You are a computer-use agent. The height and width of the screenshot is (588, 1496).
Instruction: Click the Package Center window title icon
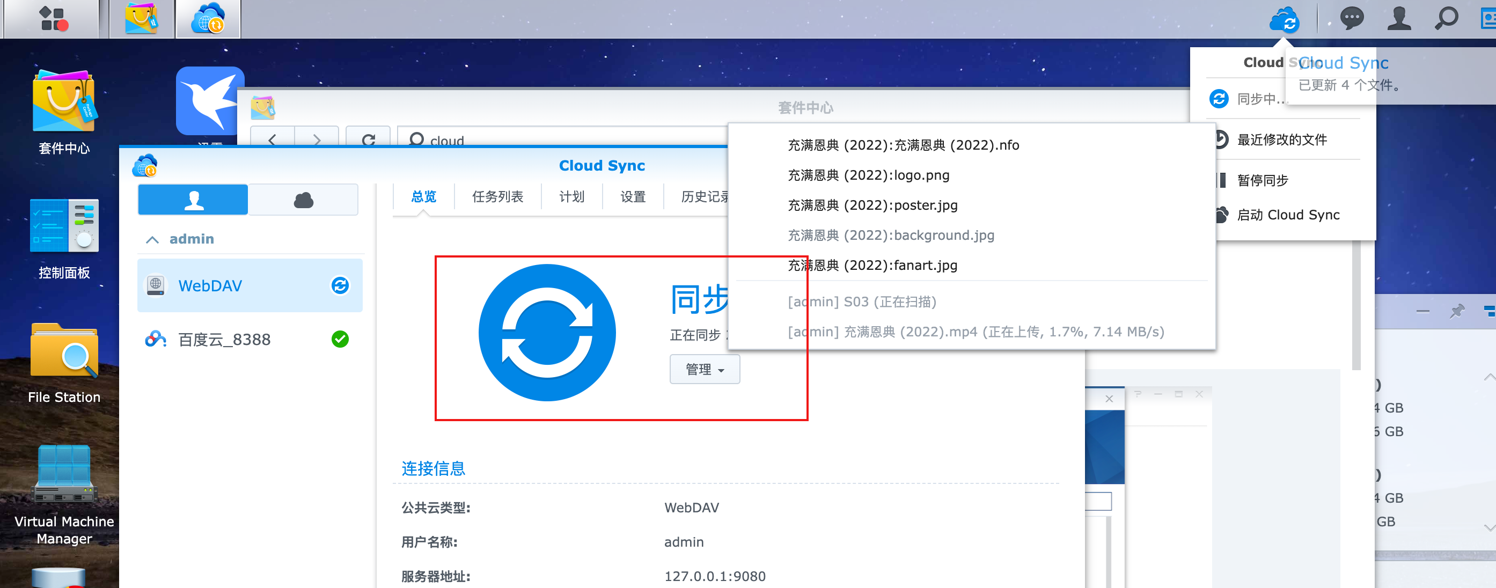coord(262,108)
